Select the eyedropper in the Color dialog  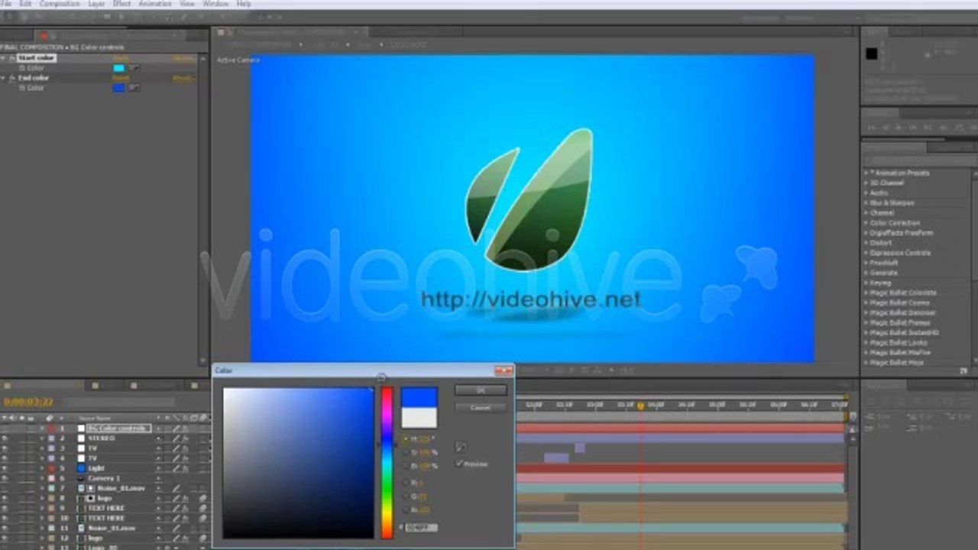(x=461, y=448)
